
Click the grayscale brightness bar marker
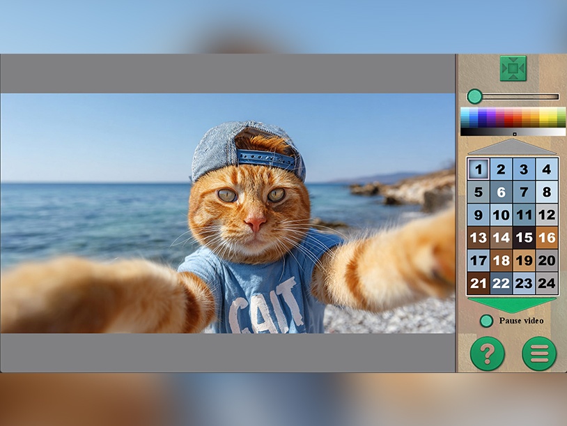(x=515, y=135)
